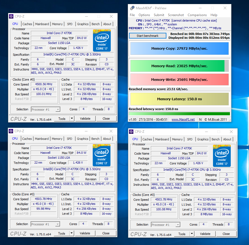This screenshot has width=249, height=245.
Task: Open Comparisons menu in MaxxMEM
Action: [197, 15]
